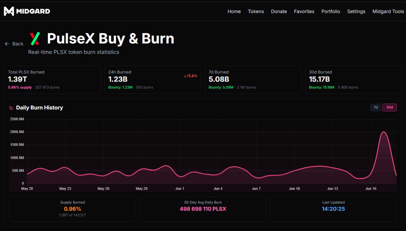Click the 2500.0M axis label
The width and height of the screenshot is (406, 231).
click(x=17, y=119)
